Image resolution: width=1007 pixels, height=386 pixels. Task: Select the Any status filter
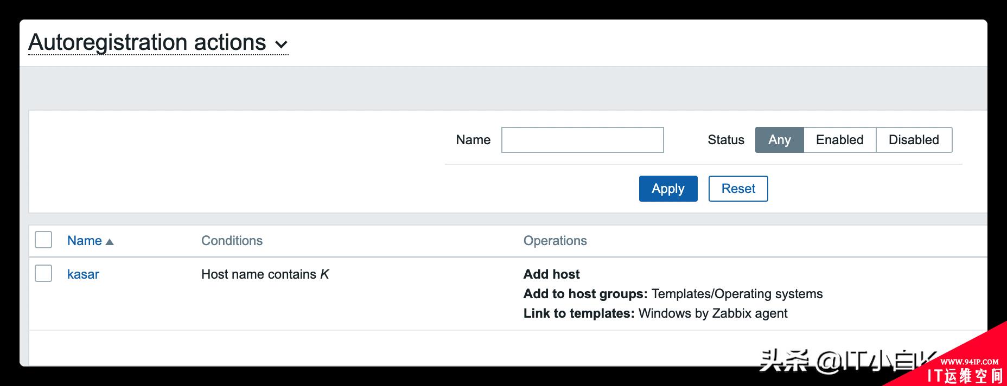click(779, 140)
